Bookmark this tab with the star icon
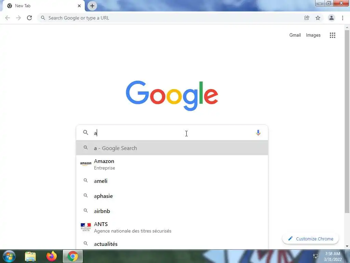 point(318,18)
